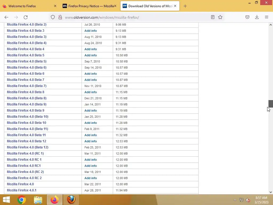Open Mozilla Firefox 4.0 Beta 5 link

[x=26, y=55]
